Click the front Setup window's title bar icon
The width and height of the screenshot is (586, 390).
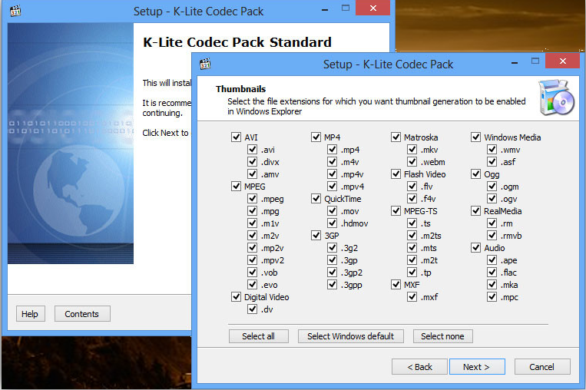[205, 64]
